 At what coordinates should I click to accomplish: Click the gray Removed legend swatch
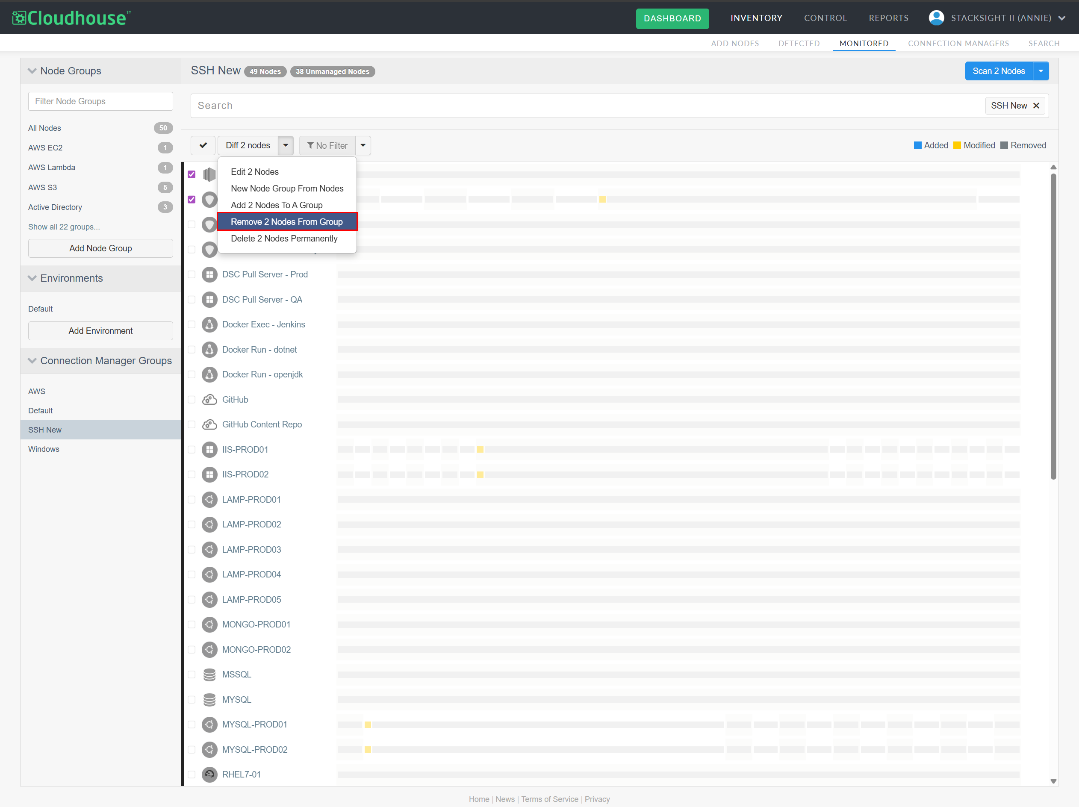pyautogui.click(x=1004, y=145)
